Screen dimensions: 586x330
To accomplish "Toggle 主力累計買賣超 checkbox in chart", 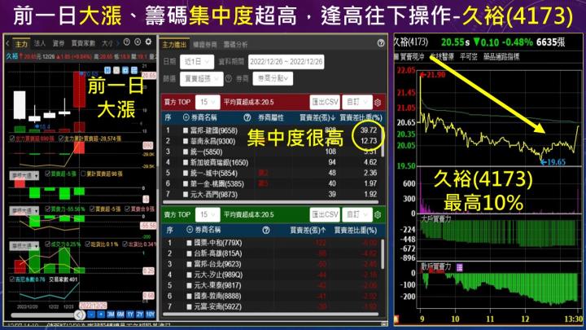I will click(61, 139).
